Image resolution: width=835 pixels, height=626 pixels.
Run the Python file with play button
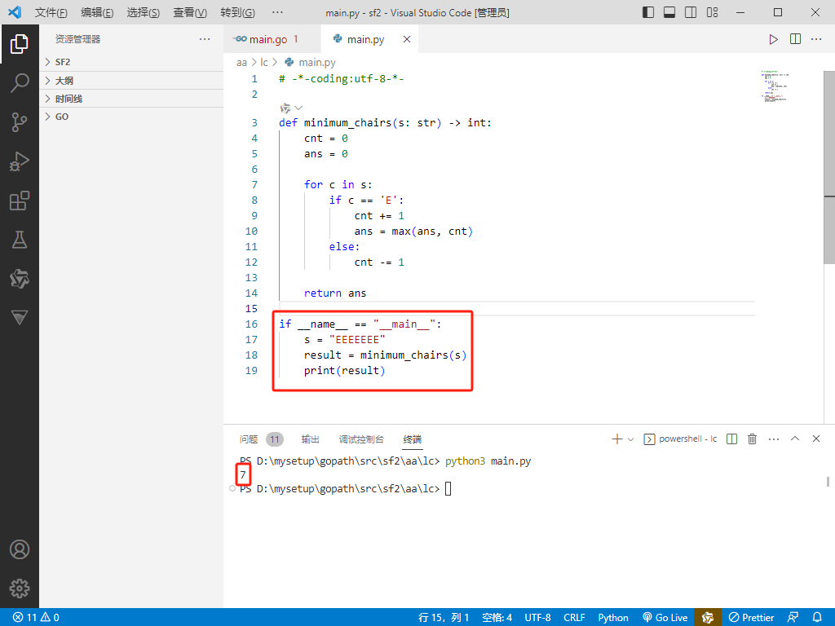[773, 39]
